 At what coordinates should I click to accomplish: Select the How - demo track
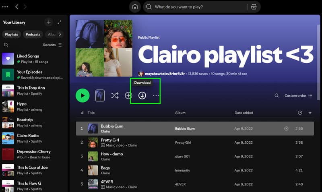click(x=195, y=157)
